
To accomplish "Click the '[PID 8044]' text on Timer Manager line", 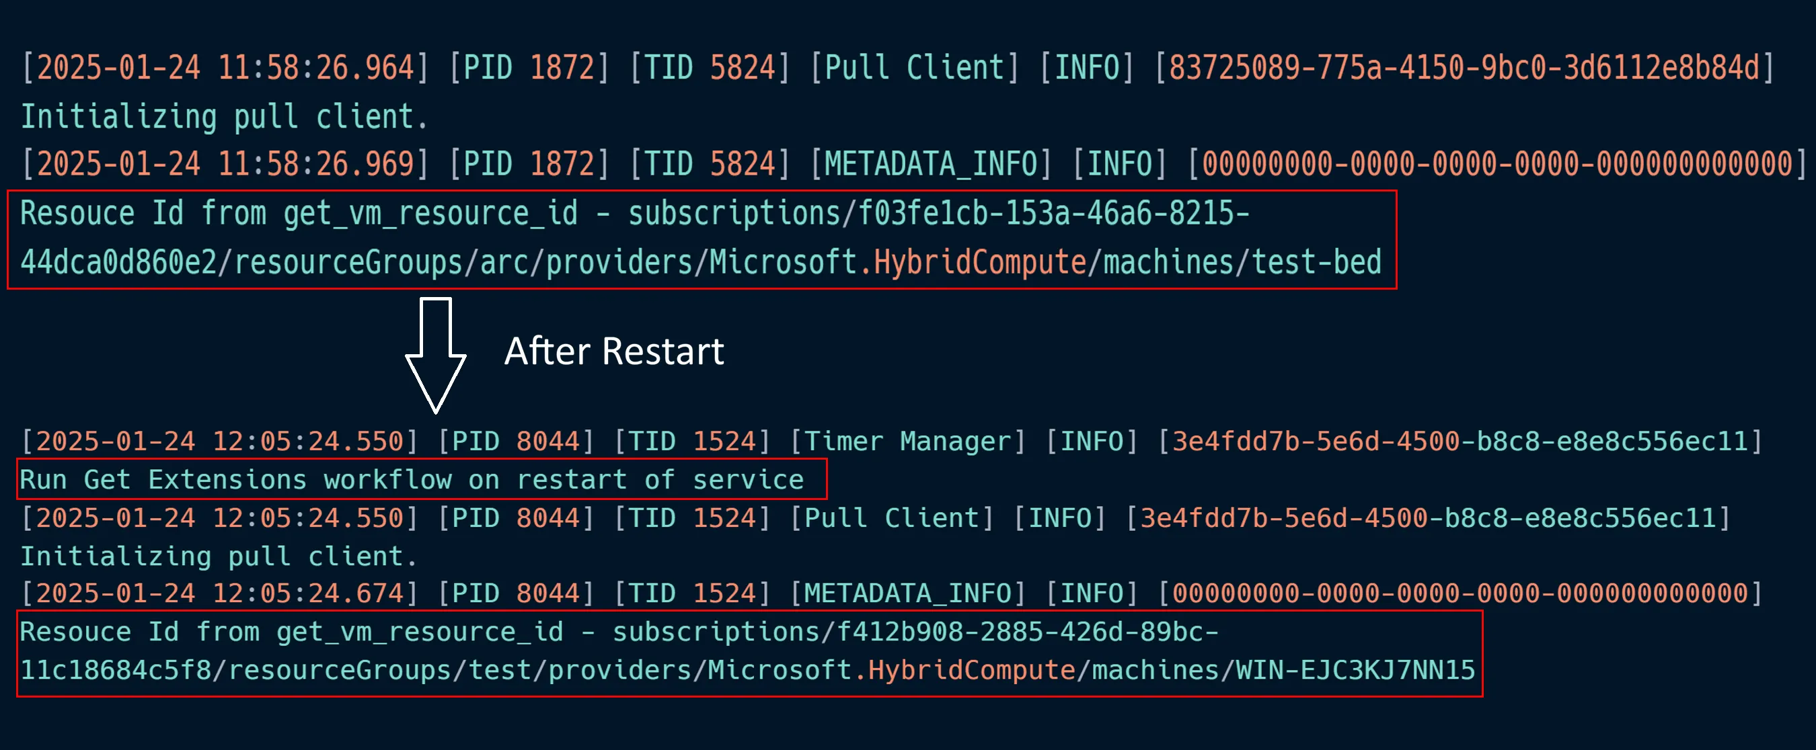I will pyautogui.click(x=516, y=442).
